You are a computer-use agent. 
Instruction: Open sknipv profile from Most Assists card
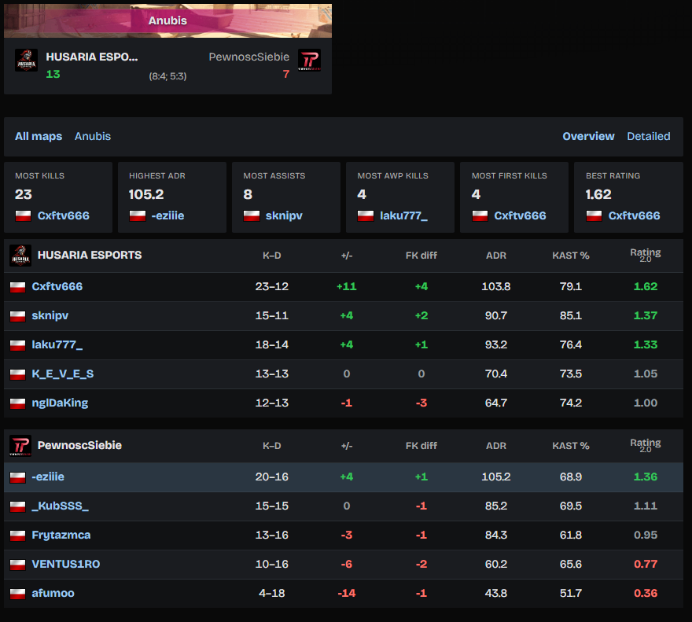284,216
